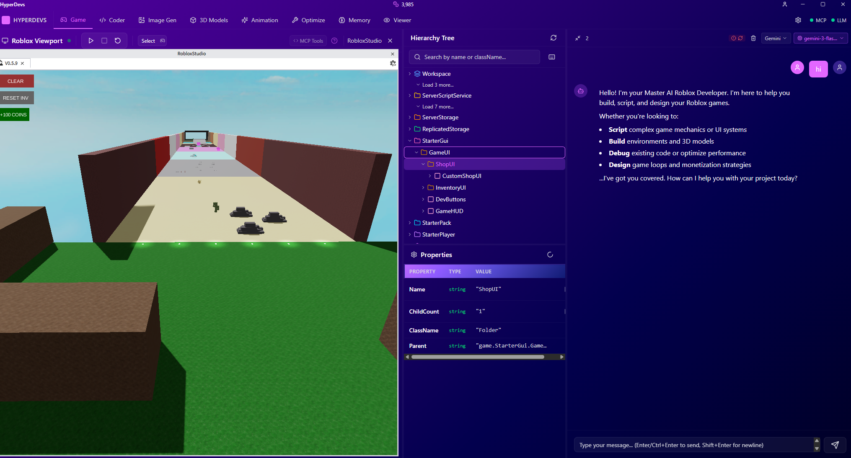Viewport: 851px width, 458px height.
Task: Delete chat history with the trash icon
Action: click(753, 38)
